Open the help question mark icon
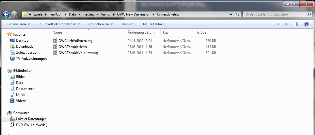The height and width of the screenshot is (135, 315). point(306,24)
